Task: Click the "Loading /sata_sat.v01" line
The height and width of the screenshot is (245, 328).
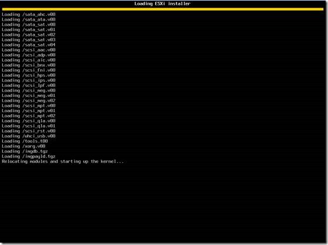Action: pos(29,30)
